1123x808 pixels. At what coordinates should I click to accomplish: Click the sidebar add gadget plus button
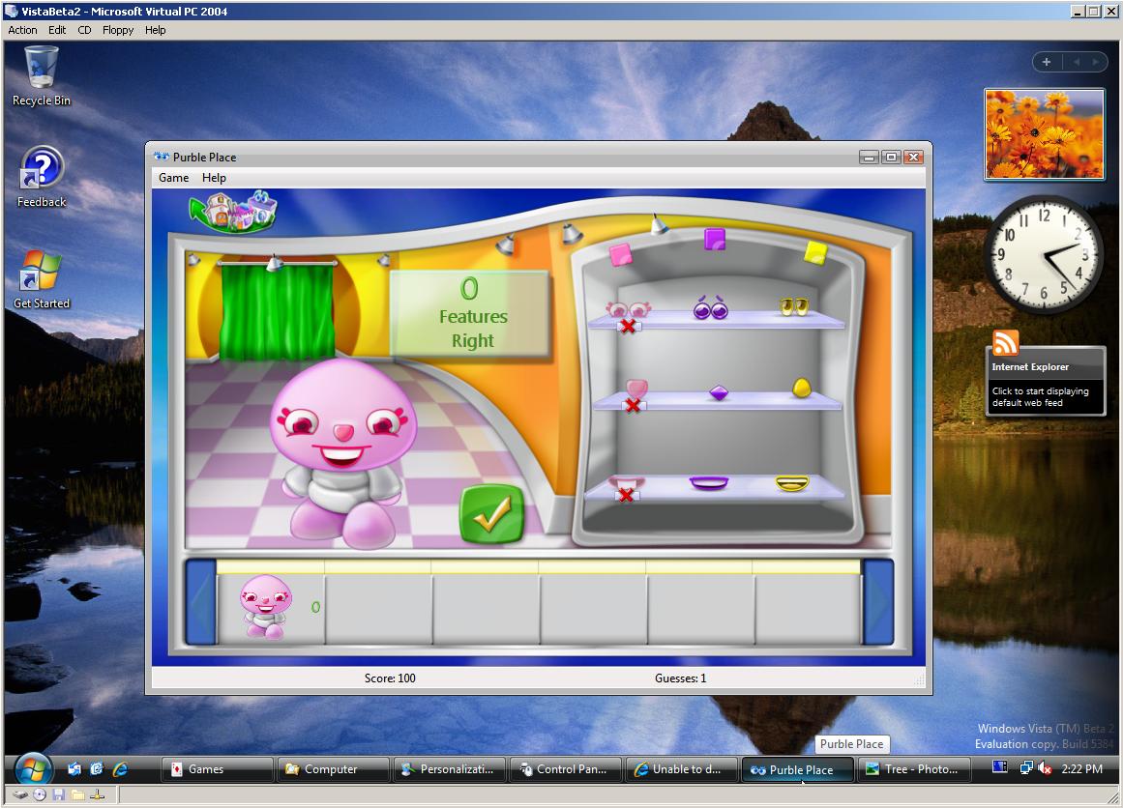(x=1047, y=62)
